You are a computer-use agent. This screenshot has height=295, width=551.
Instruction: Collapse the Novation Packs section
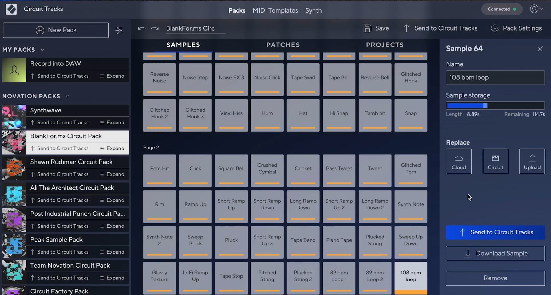tap(67, 96)
